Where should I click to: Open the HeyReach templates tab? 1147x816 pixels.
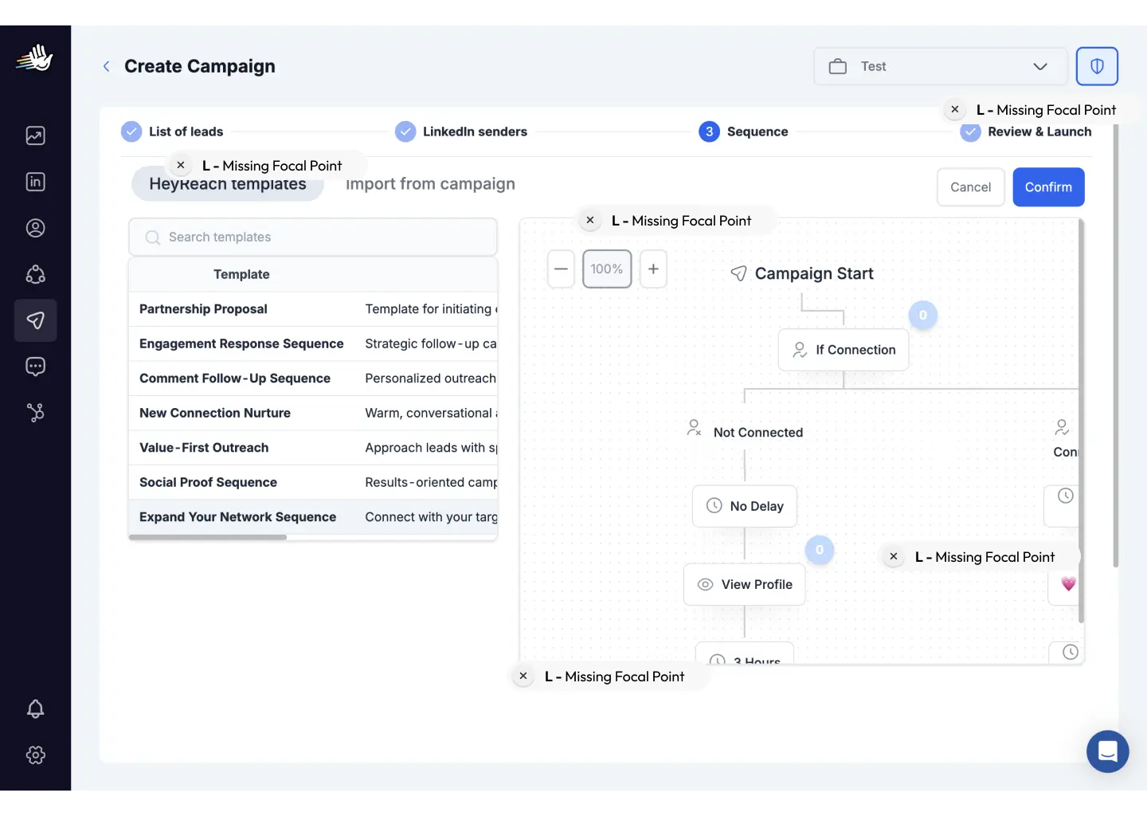(x=227, y=183)
